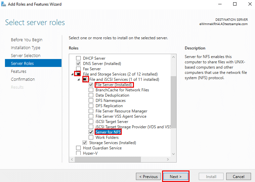Select the iSCSI Target Server checkbox
This screenshot has height=182, width=255.
click(91, 122)
